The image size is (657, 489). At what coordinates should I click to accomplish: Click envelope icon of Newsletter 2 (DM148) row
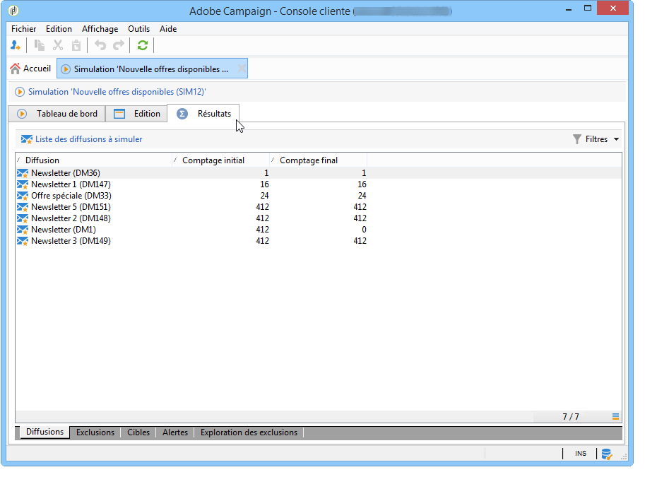pos(23,218)
